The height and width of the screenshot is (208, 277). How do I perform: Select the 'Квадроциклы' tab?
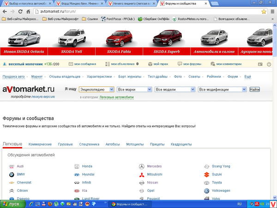click(x=181, y=144)
